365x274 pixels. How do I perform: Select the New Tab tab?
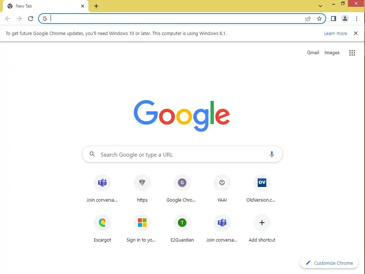tap(45, 6)
